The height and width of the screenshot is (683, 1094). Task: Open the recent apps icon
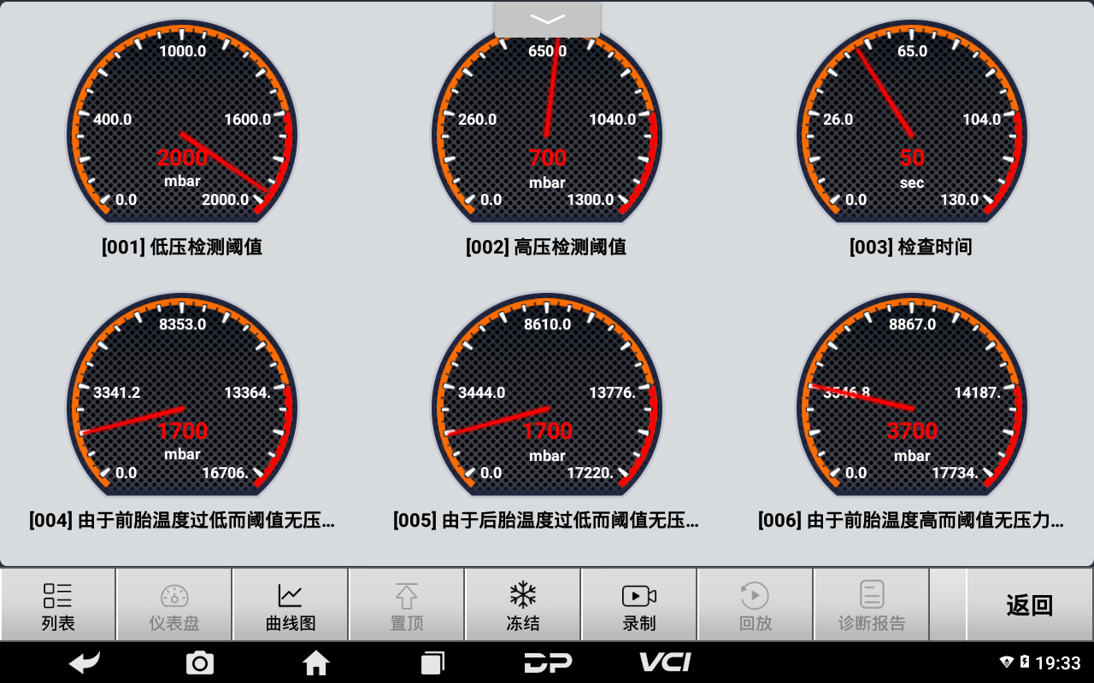click(x=432, y=663)
